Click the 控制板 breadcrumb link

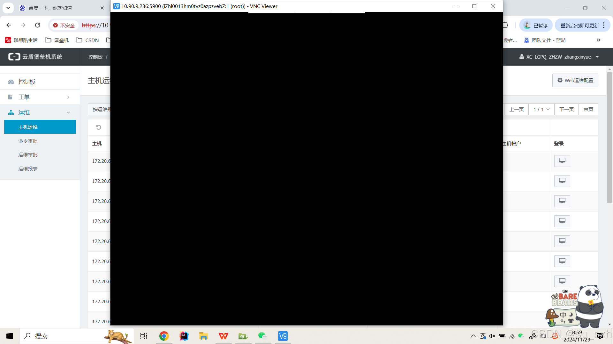point(95,57)
